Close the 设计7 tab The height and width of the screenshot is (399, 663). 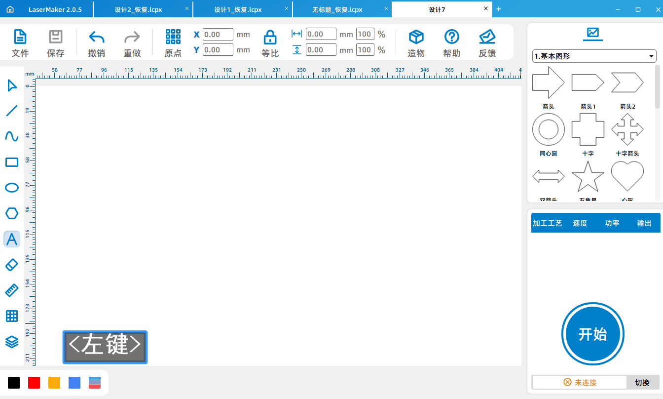tap(486, 8)
